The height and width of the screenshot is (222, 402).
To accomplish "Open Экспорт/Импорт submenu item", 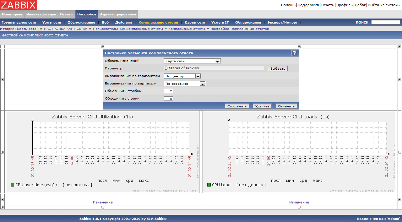I will pos(282,23).
